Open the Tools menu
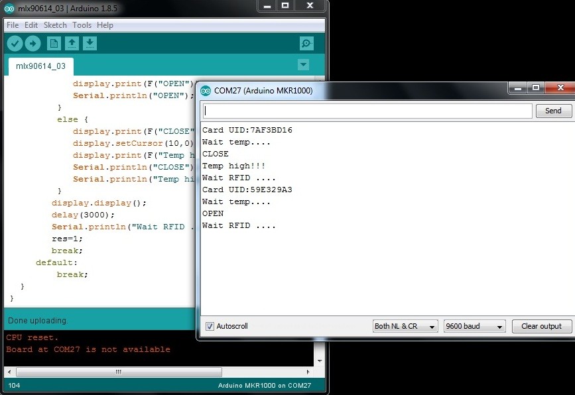The image size is (575, 395). coord(82,25)
